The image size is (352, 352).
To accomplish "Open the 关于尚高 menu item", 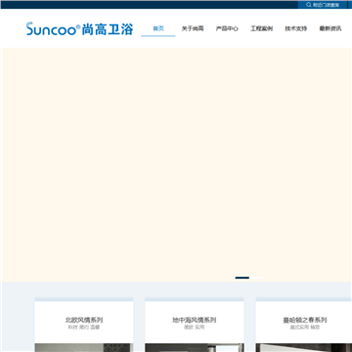I will point(193,28).
